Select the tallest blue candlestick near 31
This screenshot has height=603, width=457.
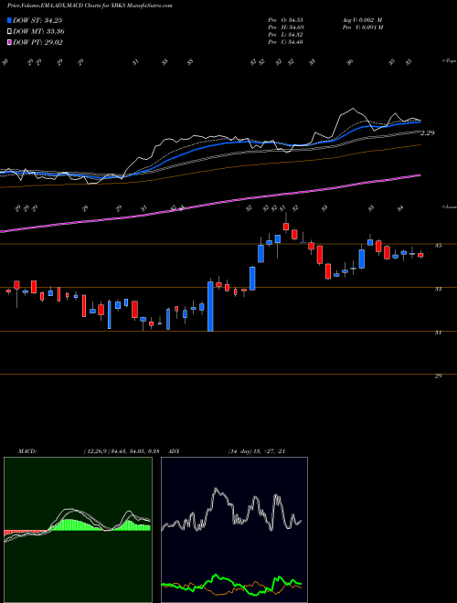(210, 306)
